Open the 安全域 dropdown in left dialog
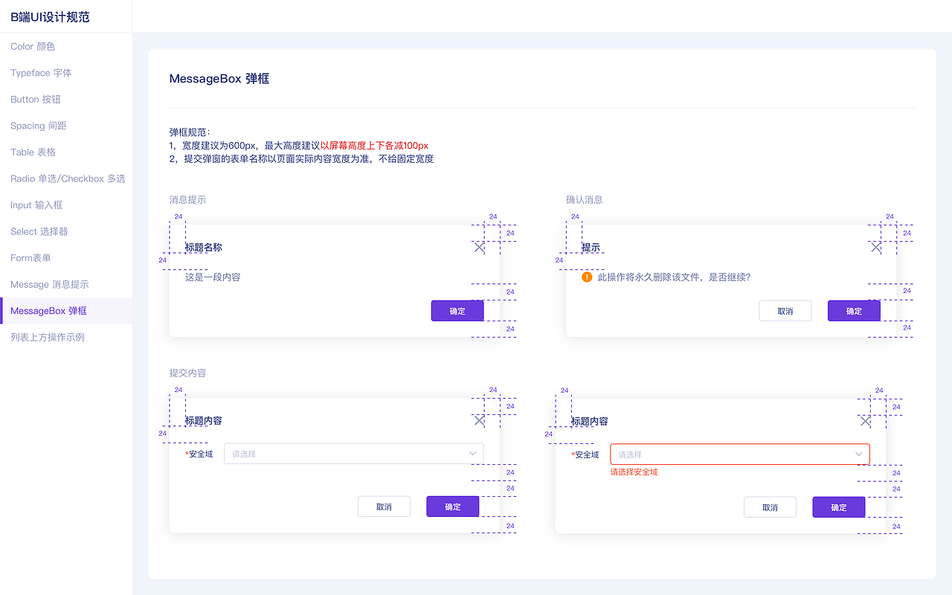The width and height of the screenshot is (952, 595). point(354,454)
